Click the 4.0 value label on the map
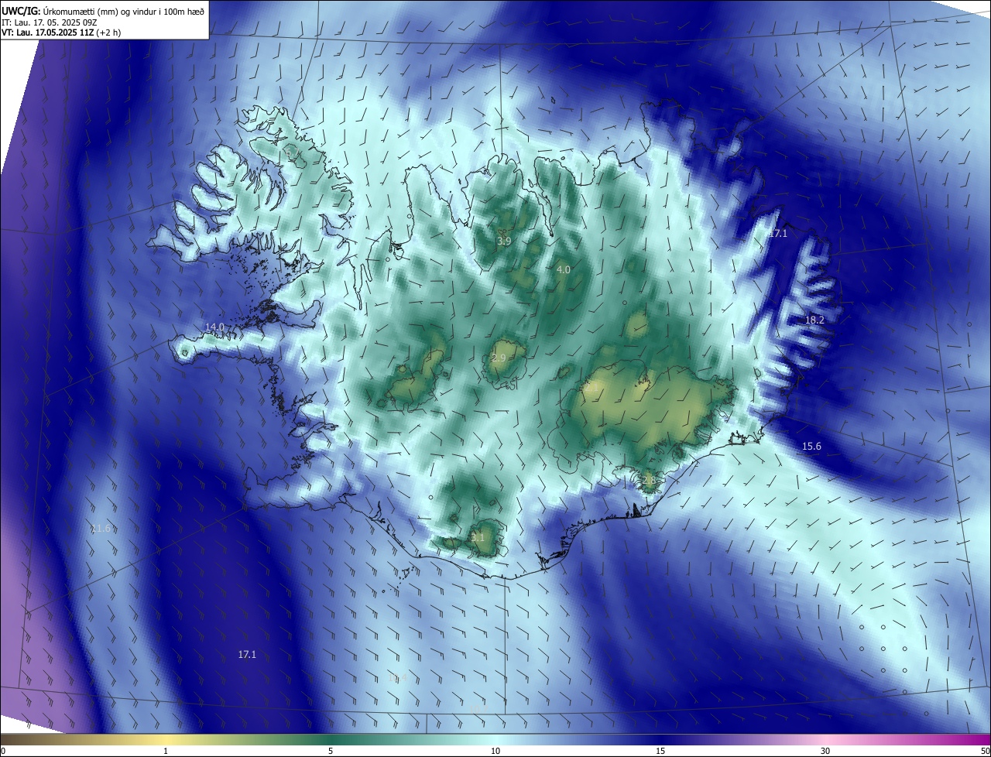 click(564, 269)
